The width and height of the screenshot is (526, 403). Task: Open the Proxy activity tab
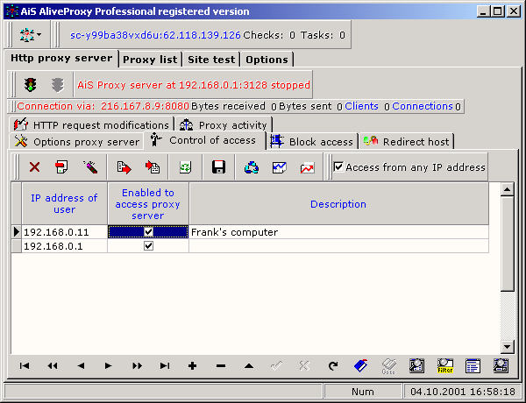tap(223, 125)
